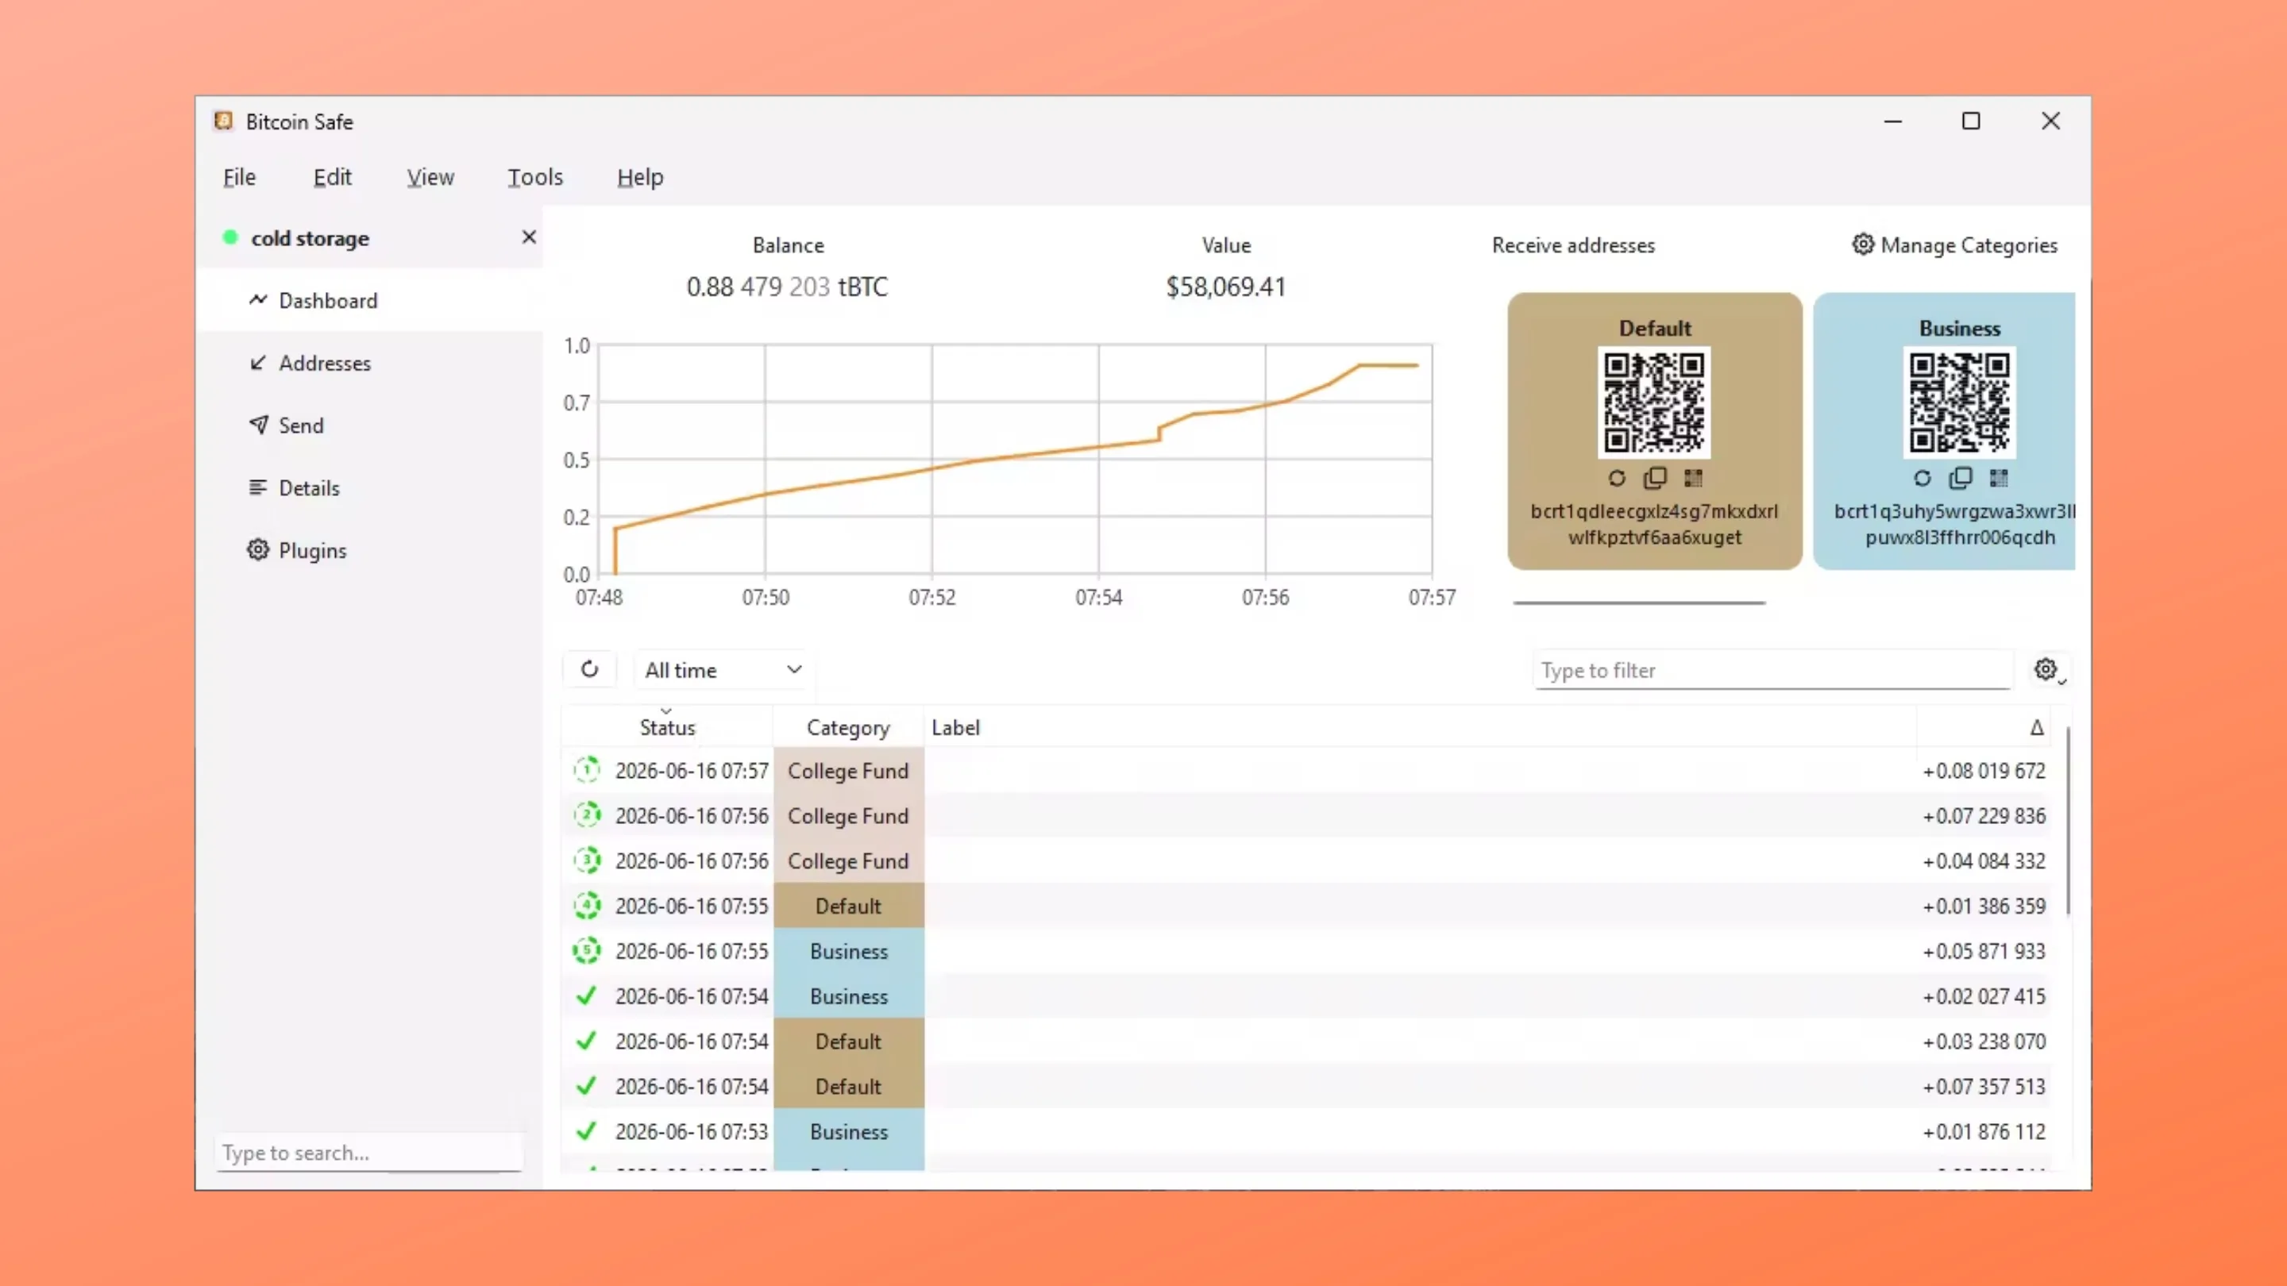Copy the Business receive address
2287x1286 pixels.
(1961, 479)
